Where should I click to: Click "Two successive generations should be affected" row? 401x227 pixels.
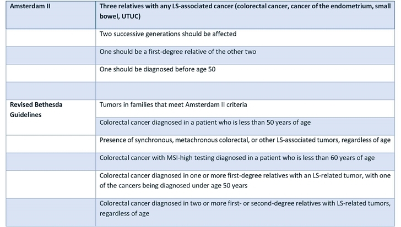tap(168, 34)
